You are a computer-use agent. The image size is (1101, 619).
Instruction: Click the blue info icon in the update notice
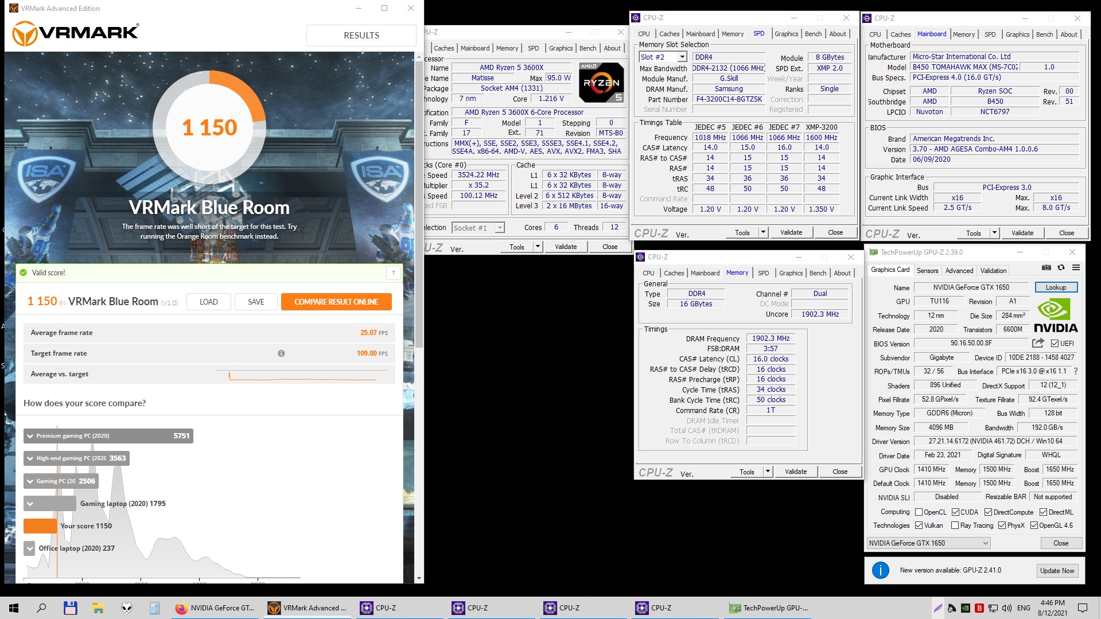tap(880, 570)
